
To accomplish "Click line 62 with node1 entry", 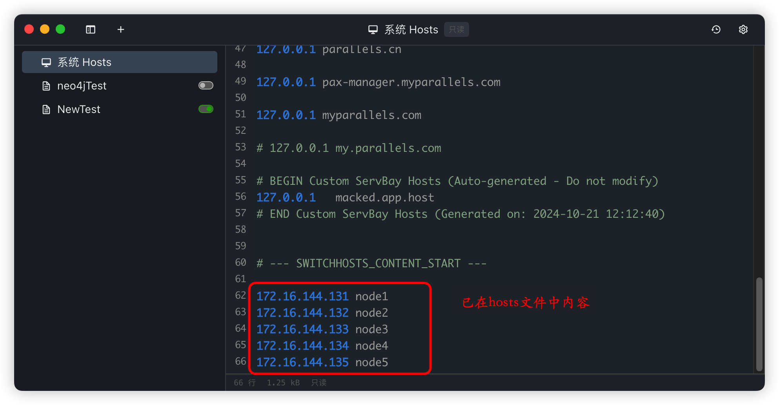I will (322, 296).
